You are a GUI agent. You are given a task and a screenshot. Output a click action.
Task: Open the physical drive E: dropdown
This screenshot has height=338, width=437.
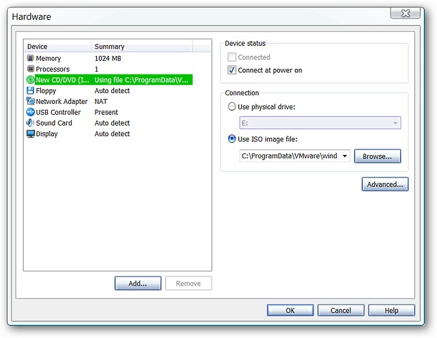[x=320, y=123]
